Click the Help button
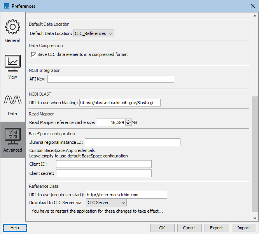The width and height of the screenshot is (259, 234). point(15,228)
